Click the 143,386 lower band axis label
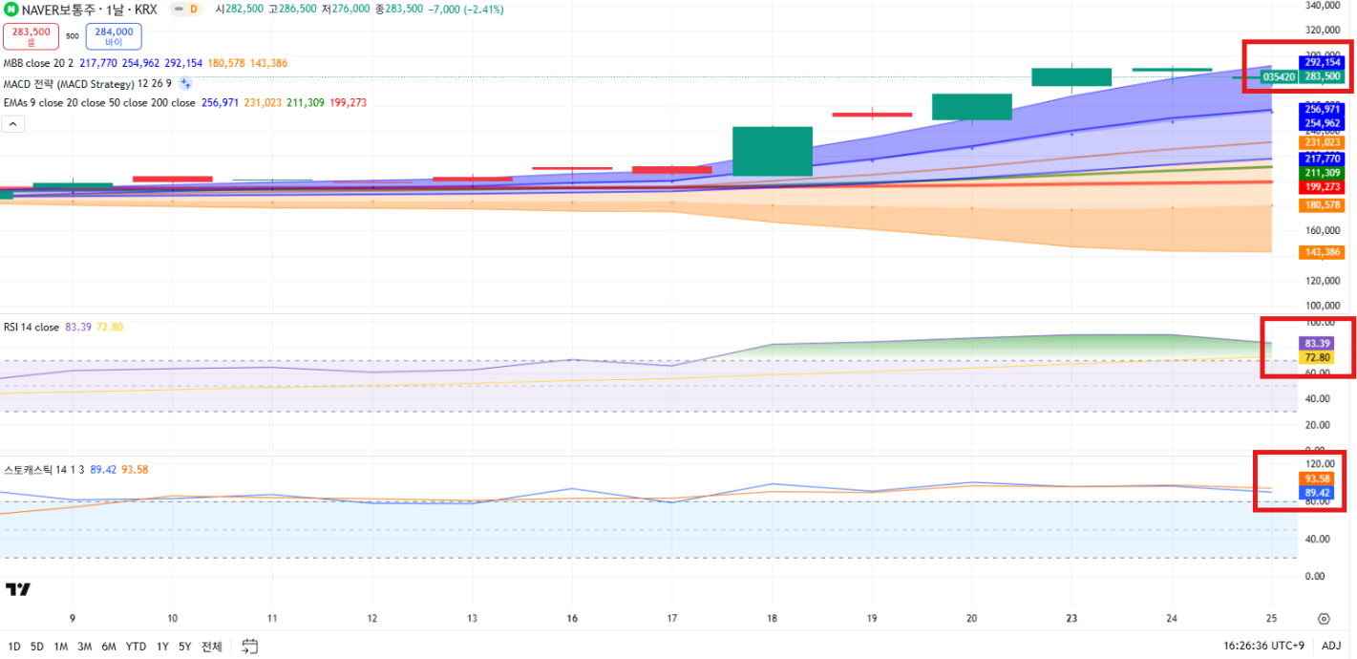The width and height of the screenshot is (1357, 659). tap(1323, 252)
